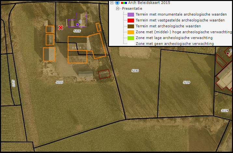The width and height of the screenshot is (233, 153).
Task: Click parcel number label 5229
Action: pos(186,82)
